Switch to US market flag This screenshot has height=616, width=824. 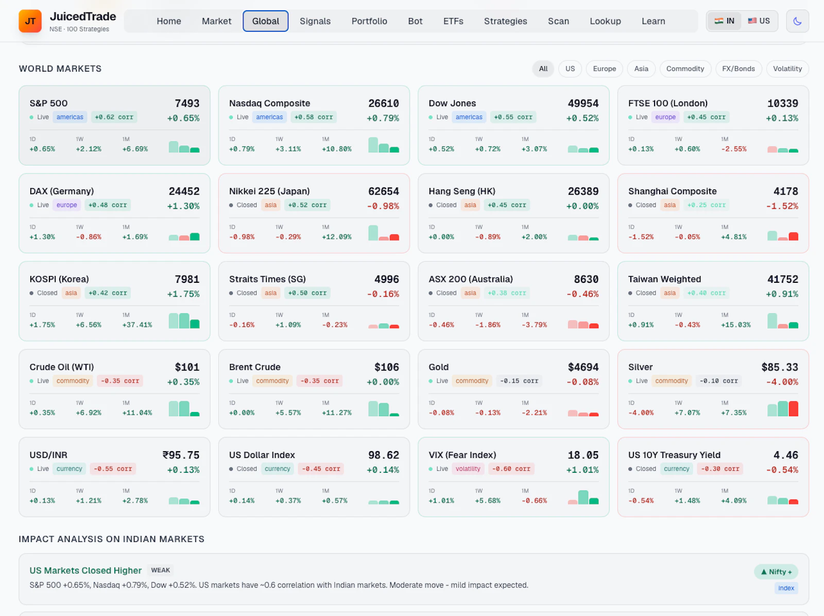point(759,21)
